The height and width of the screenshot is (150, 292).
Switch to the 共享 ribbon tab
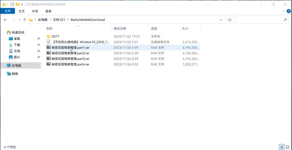tap(35, 11)
